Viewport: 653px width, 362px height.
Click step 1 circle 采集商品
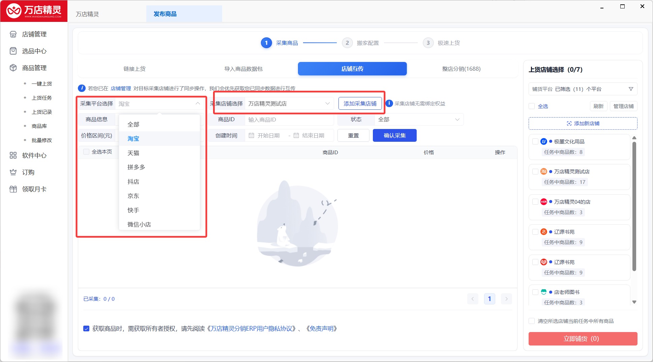coord(266,43)
